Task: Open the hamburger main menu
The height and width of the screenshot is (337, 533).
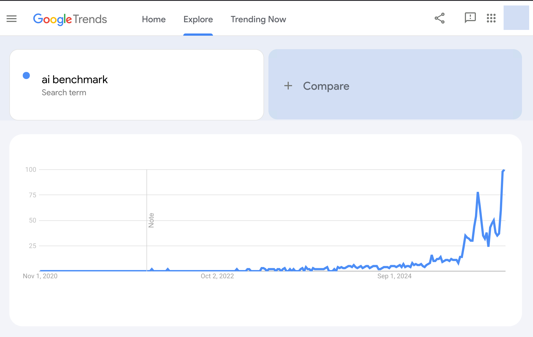Action: point(12,19)
